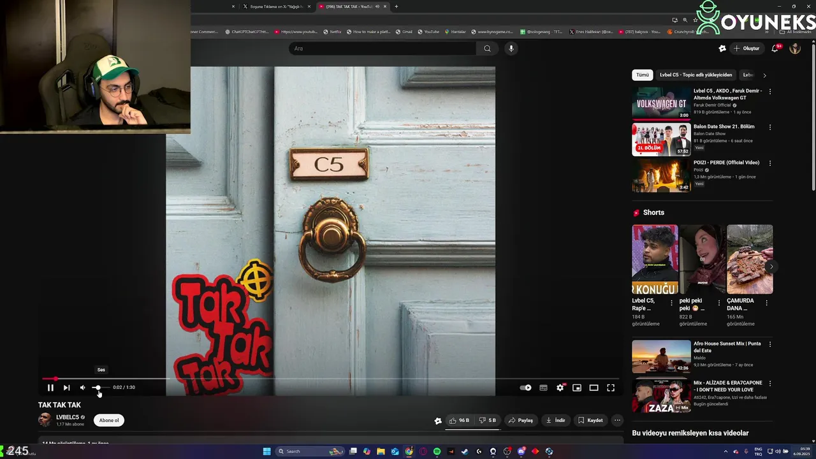Image resolution: width=816 pixels, height=459 pixels.
Task: Open the POIZI - PERDE video thumbnail
Action: point(661,175)
